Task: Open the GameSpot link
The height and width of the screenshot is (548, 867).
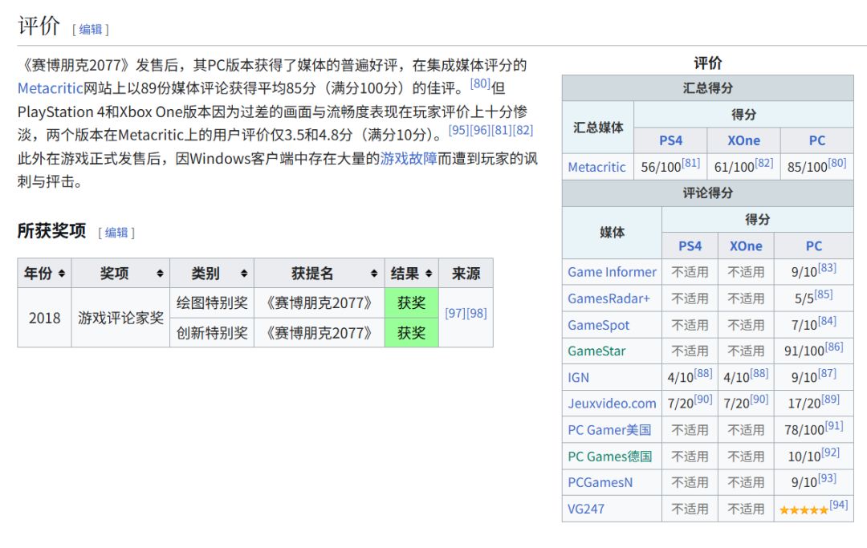Action: click(x=599, y=325)
